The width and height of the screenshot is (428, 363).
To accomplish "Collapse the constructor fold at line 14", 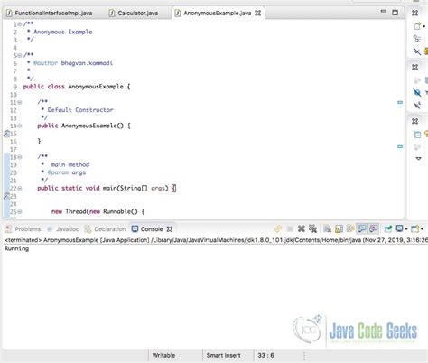I will [x=20, y=126].
